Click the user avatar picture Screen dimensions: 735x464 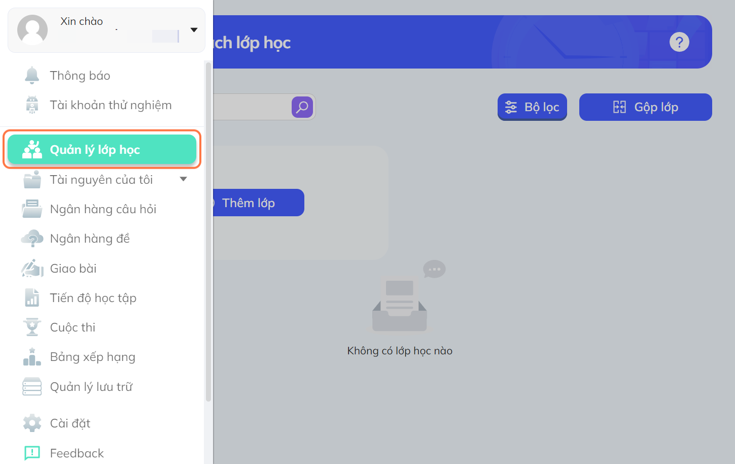tap(32, 30)
